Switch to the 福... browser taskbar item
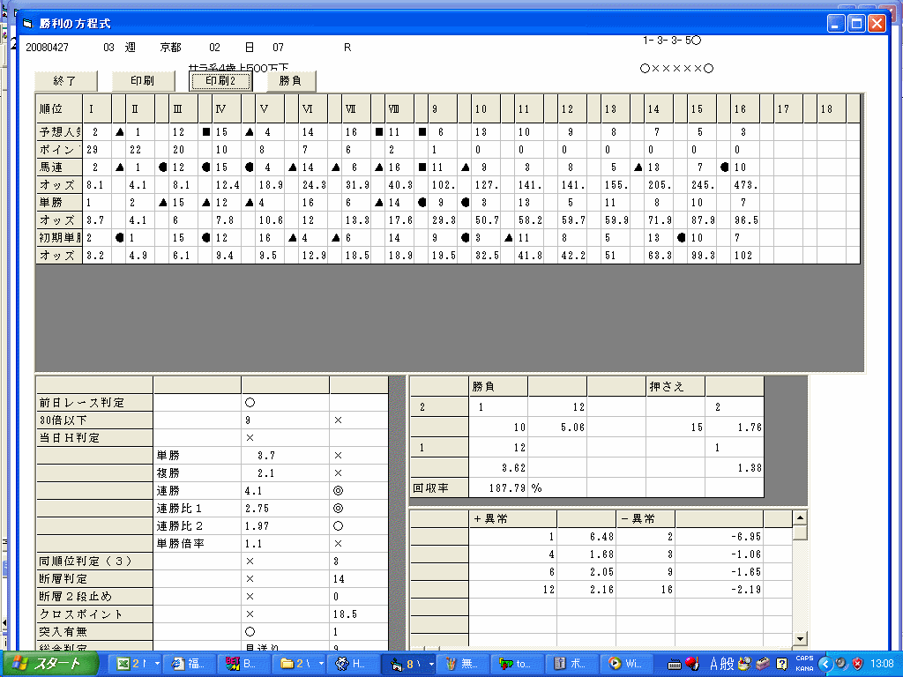903x677 pixels. tap(190, 664)
